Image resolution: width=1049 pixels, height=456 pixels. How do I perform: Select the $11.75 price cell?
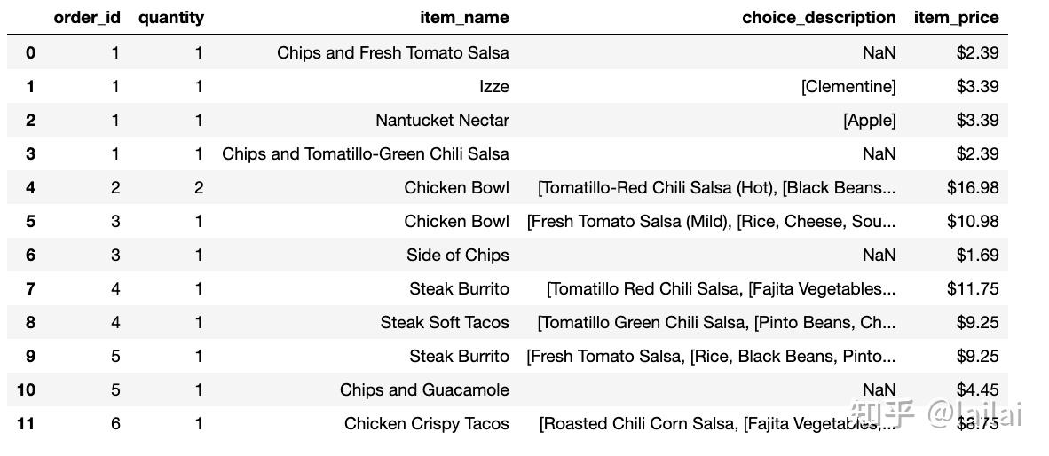point(973,288)
